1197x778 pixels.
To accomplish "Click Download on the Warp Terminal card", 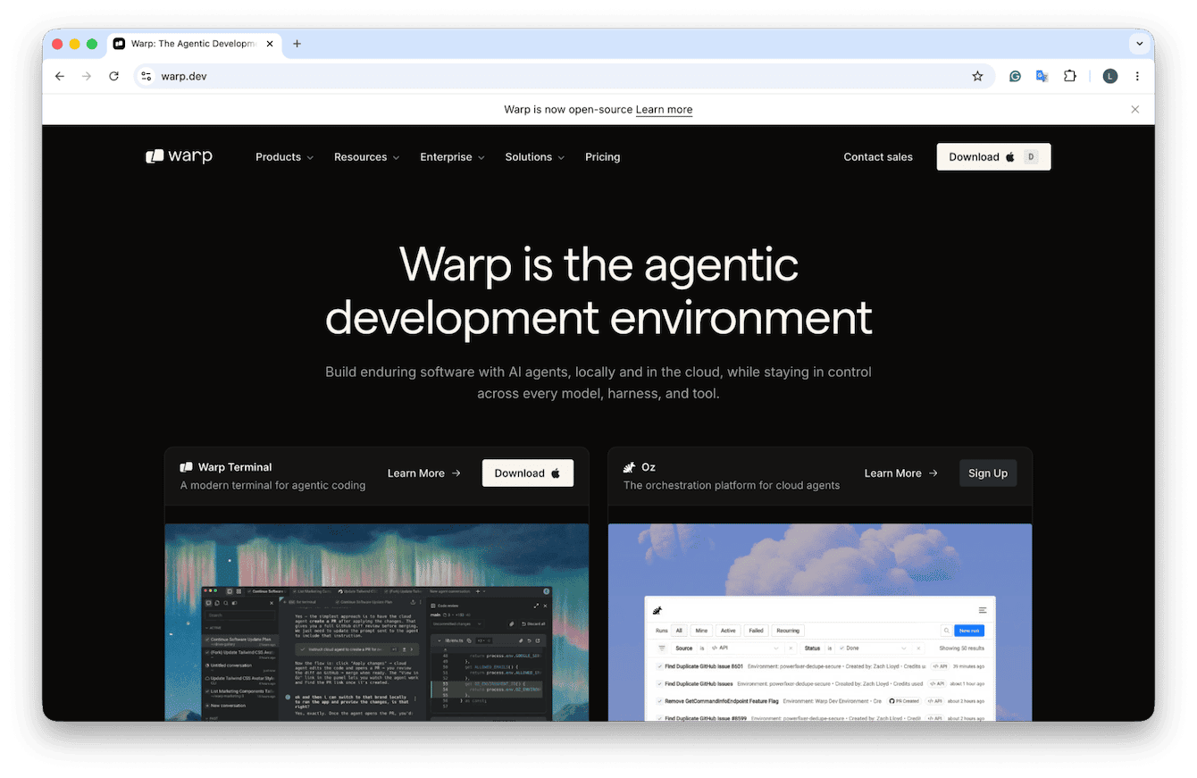I will click(527, 473).
